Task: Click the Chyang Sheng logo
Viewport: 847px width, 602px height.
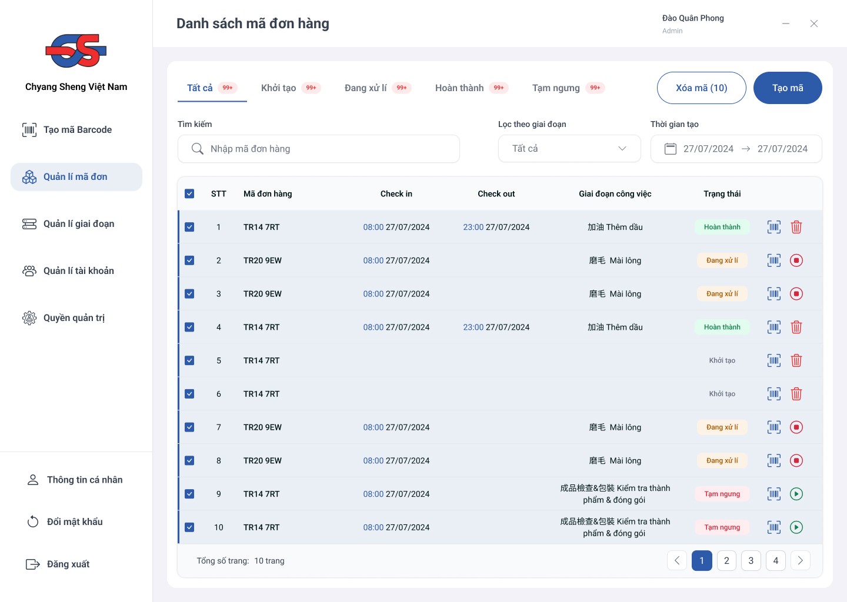Action: point(76,51)
